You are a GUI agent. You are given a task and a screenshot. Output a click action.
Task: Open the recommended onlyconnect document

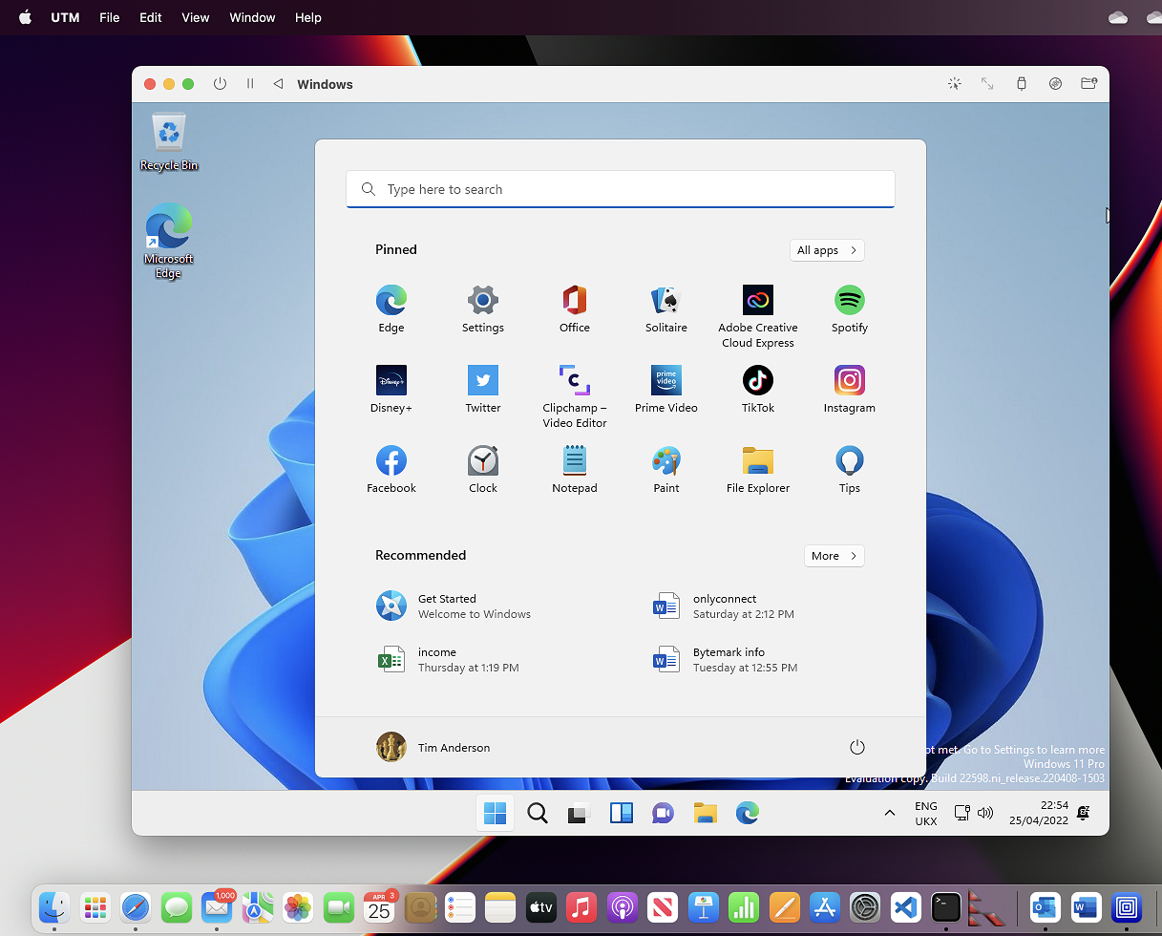point(724,606)
